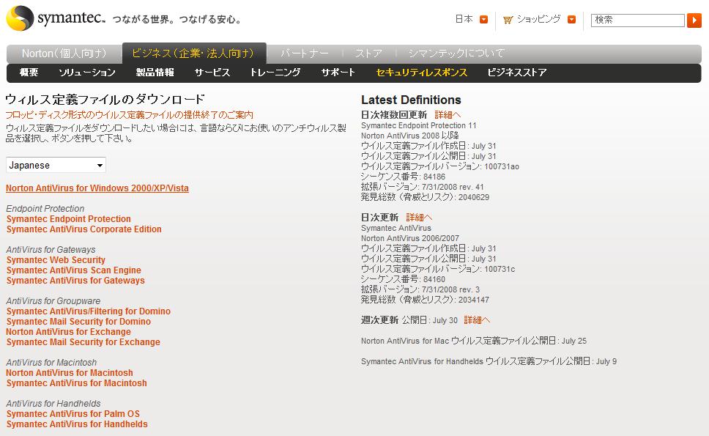Viewport: 709px width, 436px height.
Task: Open Symantec AntiVirus Scan Engine link
Action: tap(74, 270)
